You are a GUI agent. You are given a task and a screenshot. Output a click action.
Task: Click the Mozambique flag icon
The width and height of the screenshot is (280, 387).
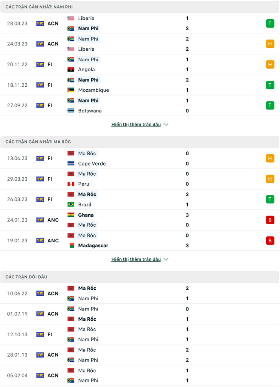point(71,90)
